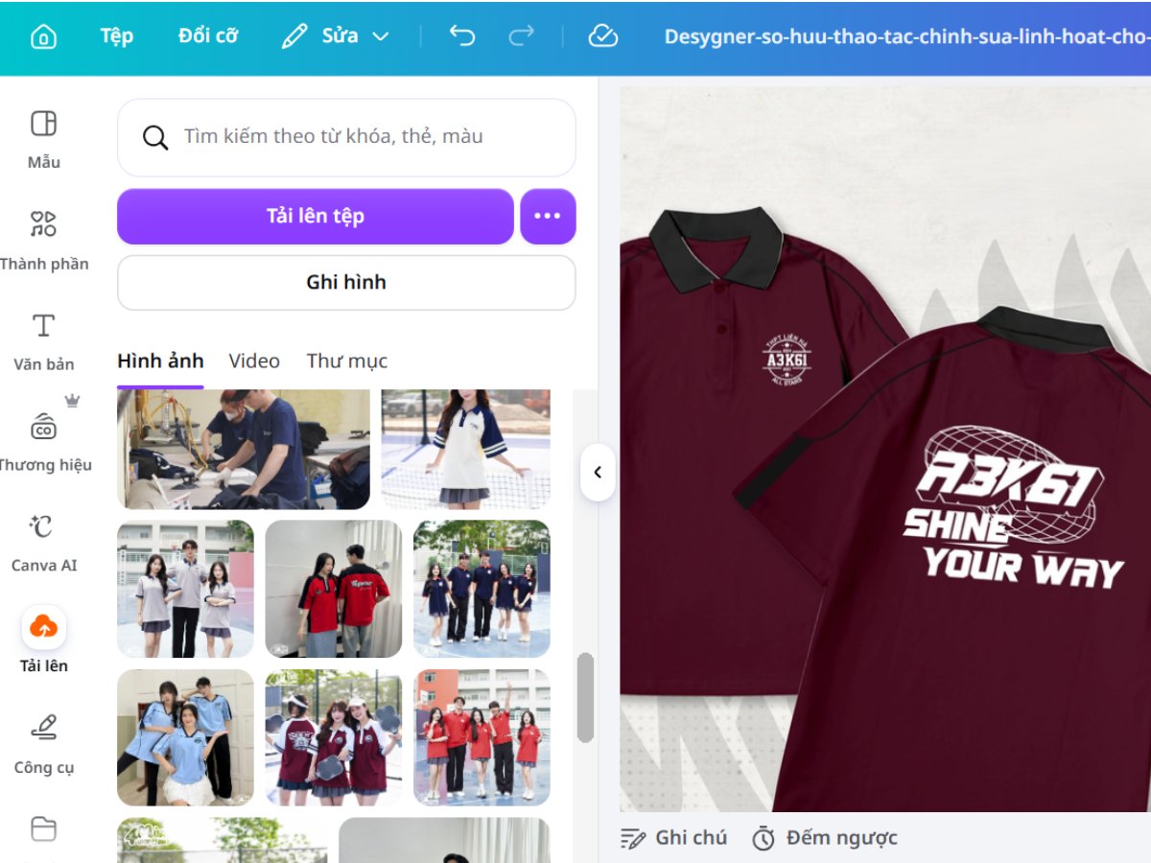Open the Canva AI panel
The width and height of the screenshot is (1151, 863).
pos(43,542)
